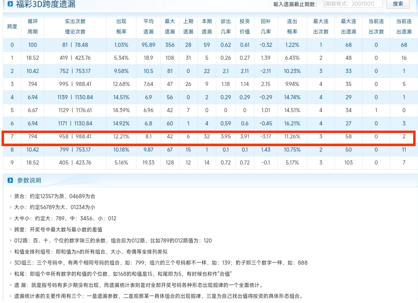Viewport: 418px width, 303px height.
Task: Select the 95.89 average miss cell
Action: [148, 45]
